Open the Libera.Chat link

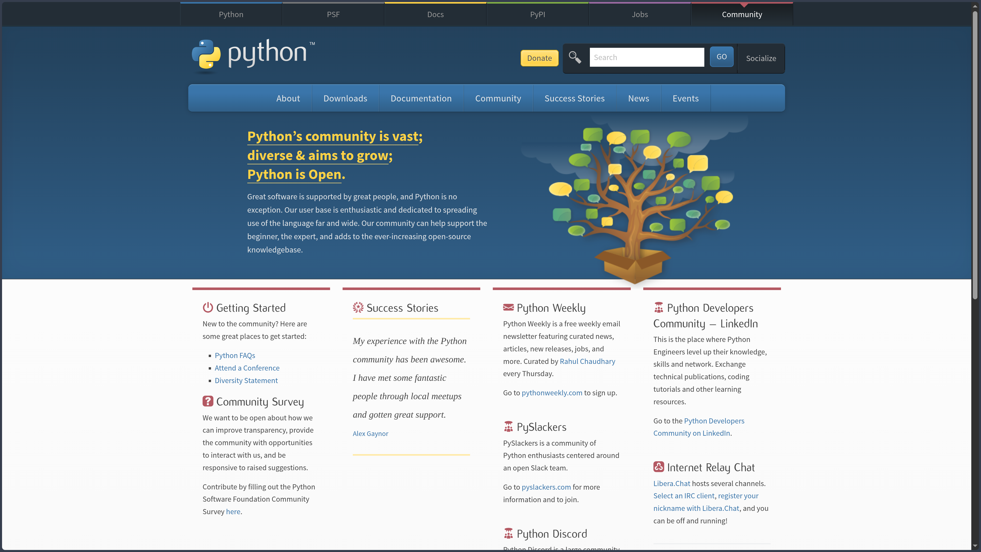(x=672, y=483)
